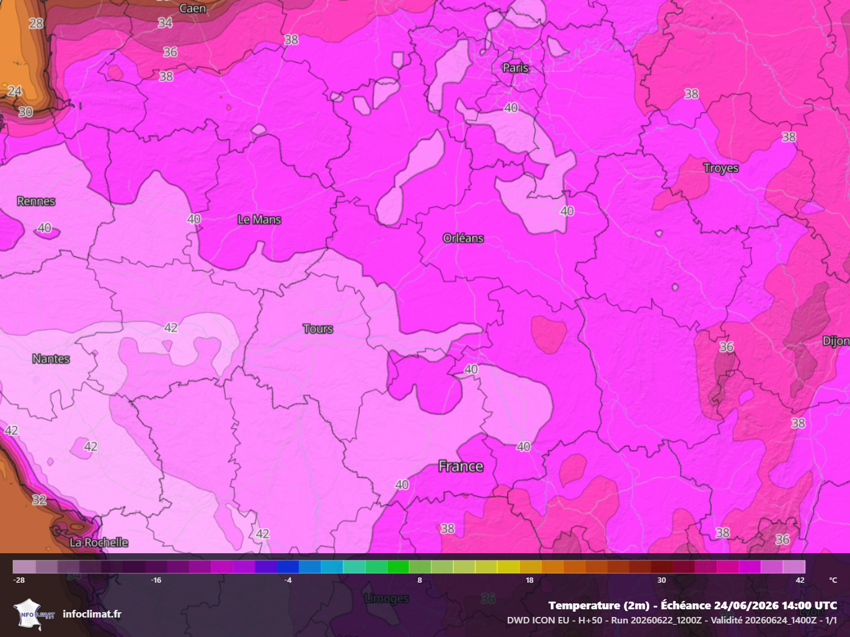
Task: Pick the blue legend swatch above -4
Action: 288,567
